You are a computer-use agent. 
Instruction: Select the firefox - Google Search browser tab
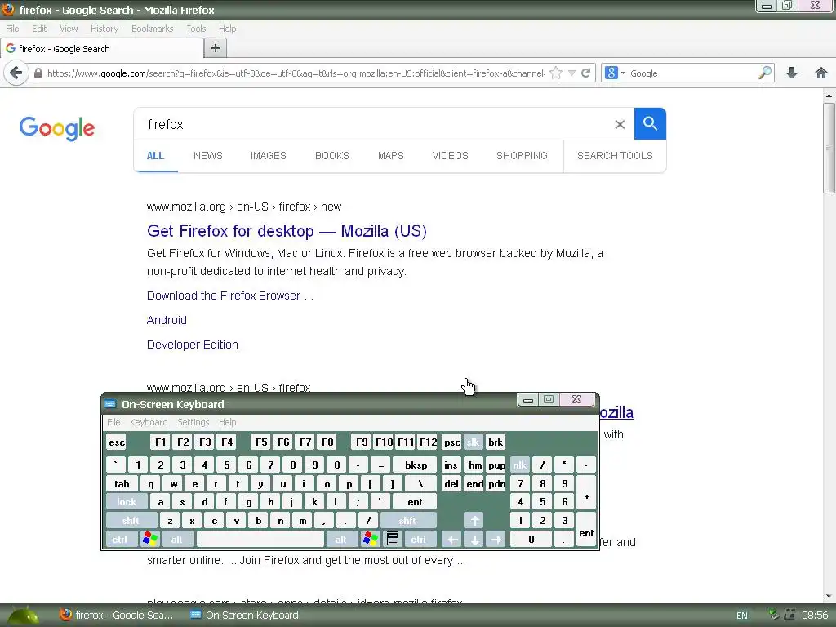pos(102,48)
